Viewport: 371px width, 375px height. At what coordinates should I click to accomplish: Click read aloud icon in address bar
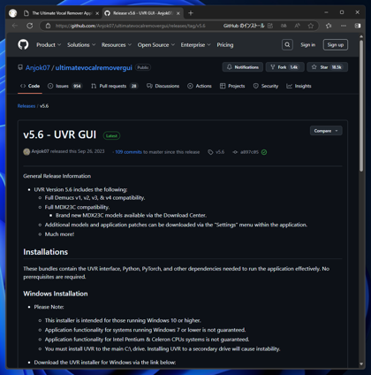click(x=297, y=26)
